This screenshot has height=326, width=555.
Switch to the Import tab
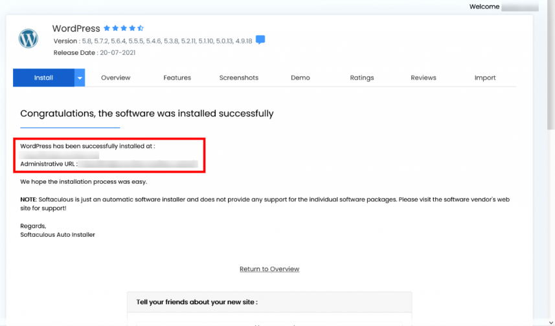point(485,78)
